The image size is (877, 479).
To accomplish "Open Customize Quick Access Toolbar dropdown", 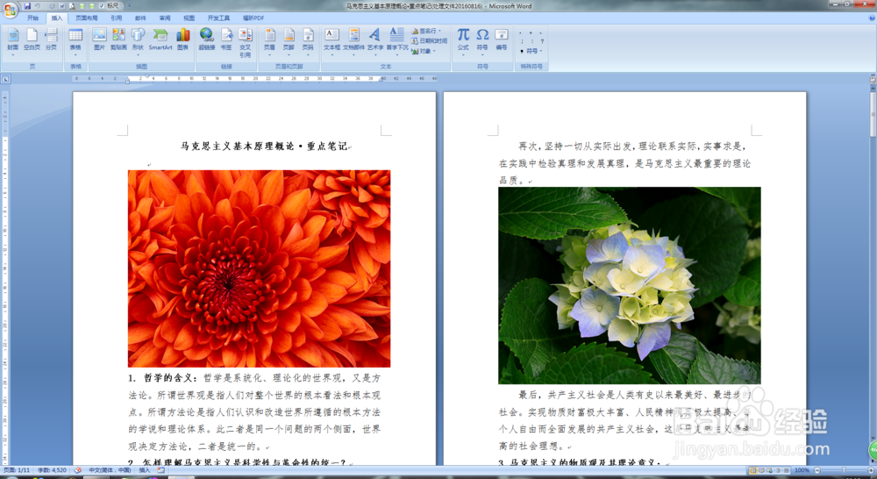I will point(130,5).
